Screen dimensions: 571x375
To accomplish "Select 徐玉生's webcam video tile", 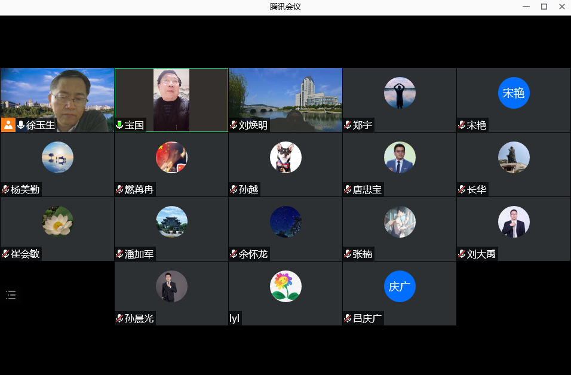I will pos(57,96).
